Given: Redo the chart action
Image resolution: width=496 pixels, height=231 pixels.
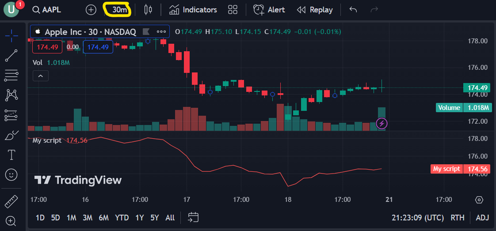Looking at the screenshot, I should click(374, 10).
